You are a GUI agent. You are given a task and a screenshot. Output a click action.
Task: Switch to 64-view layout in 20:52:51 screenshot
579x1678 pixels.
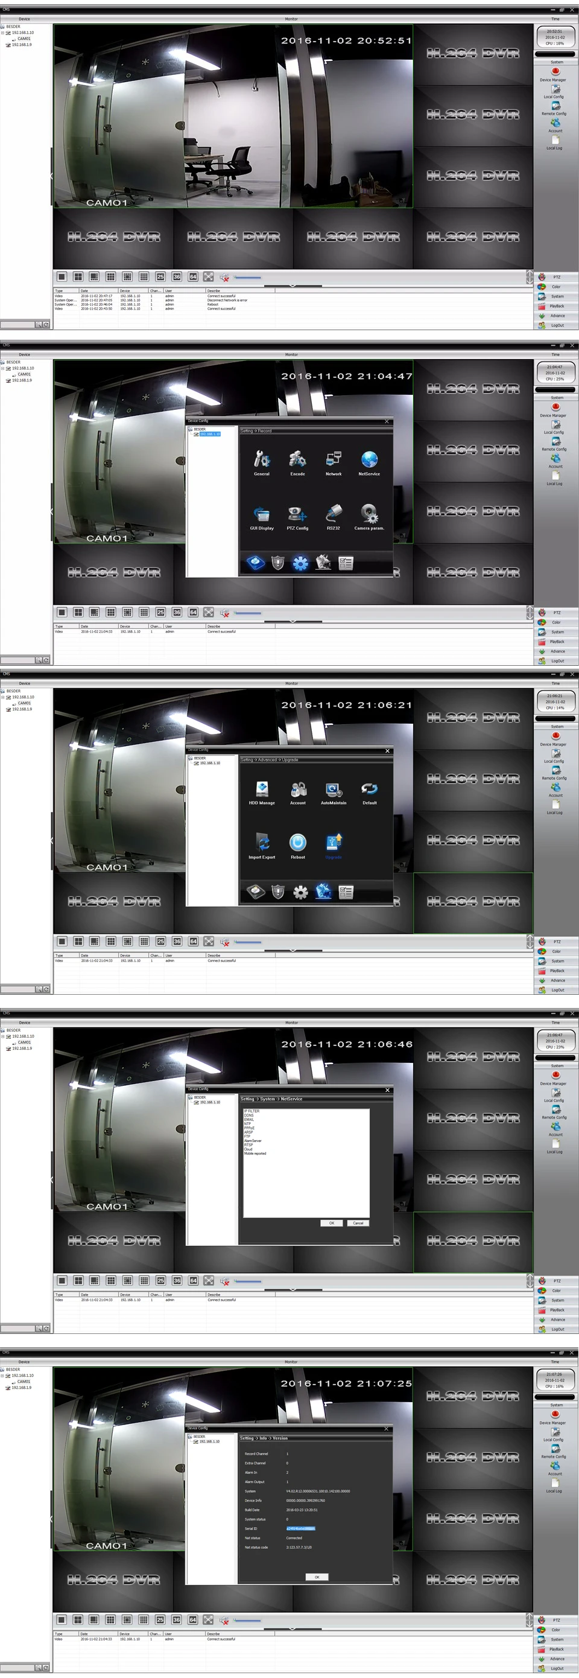click(x=193, y=277)
